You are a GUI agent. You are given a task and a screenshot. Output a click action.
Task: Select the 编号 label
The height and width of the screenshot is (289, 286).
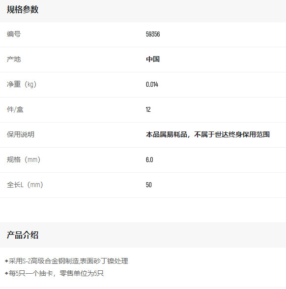tap(14, 34)
